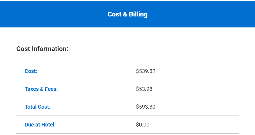Screen dimensions: 255x135
Task: Select the Cost Information heading
Action: coord(42,49)
